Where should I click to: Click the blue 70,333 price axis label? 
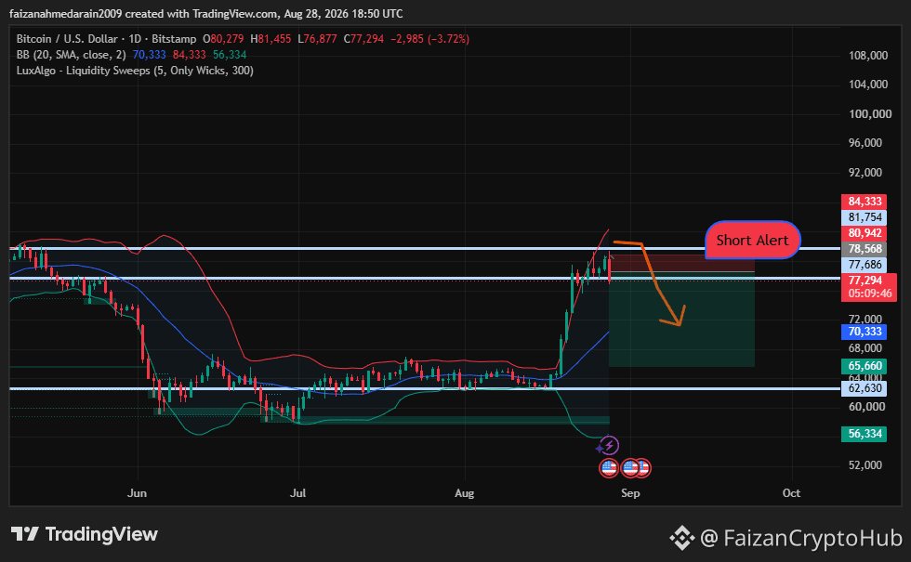[864, 332]
